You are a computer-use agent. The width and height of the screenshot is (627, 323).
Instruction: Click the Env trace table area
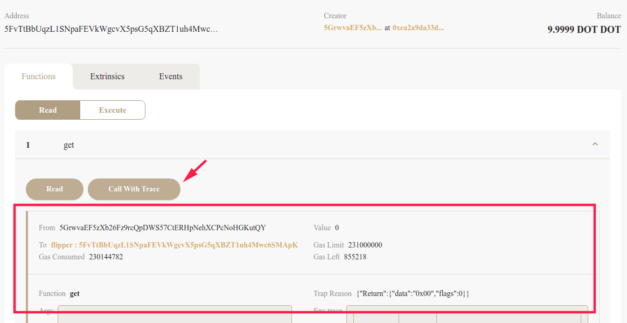tap(466, 315)
